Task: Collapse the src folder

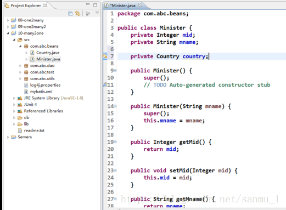Action: 14,39
